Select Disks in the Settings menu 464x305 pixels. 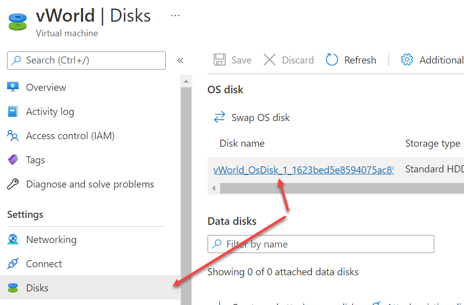click(x=37, y=288)
